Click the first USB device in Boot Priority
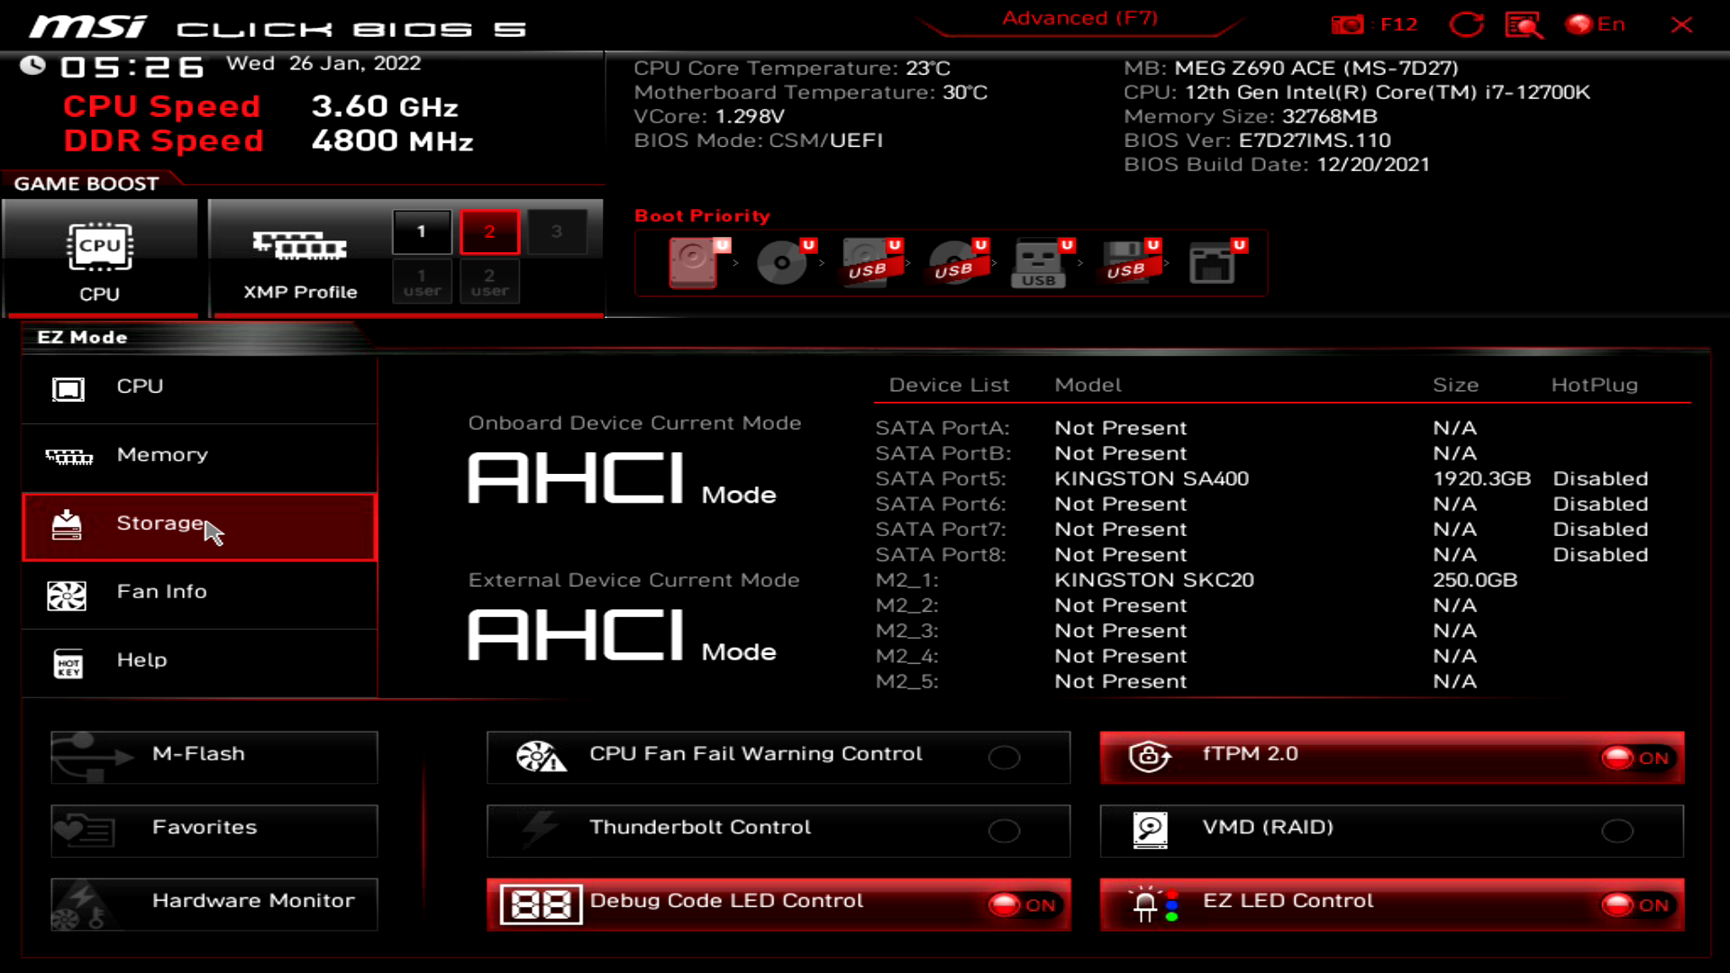This screenshot has width=1730, height=973. point(867,263)
